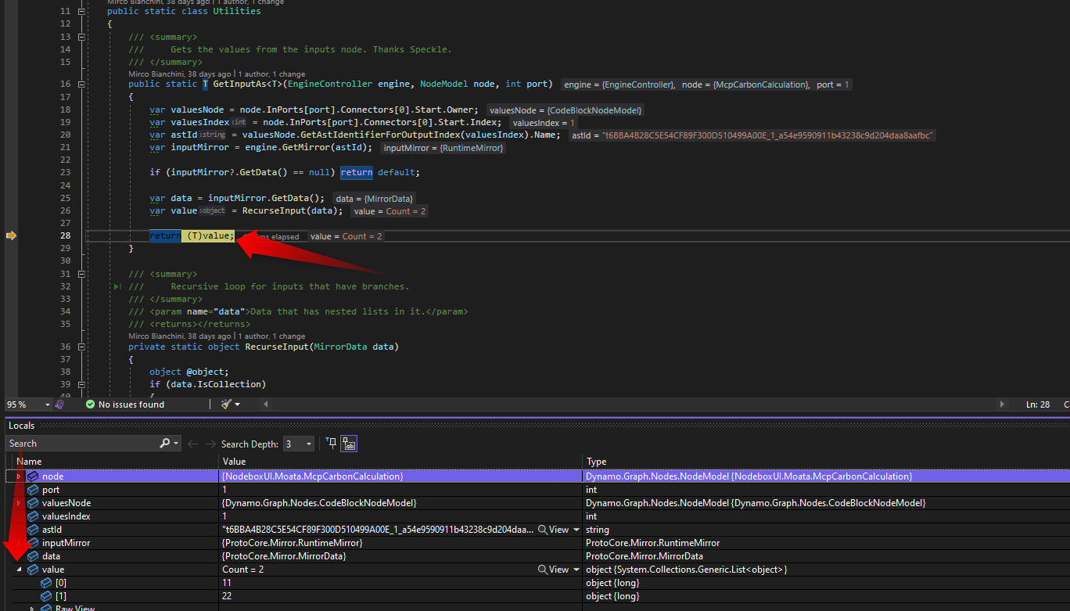Click the variable icon beside 'value'
This screenshot has height=611, width=1070.
click(33, 570)
